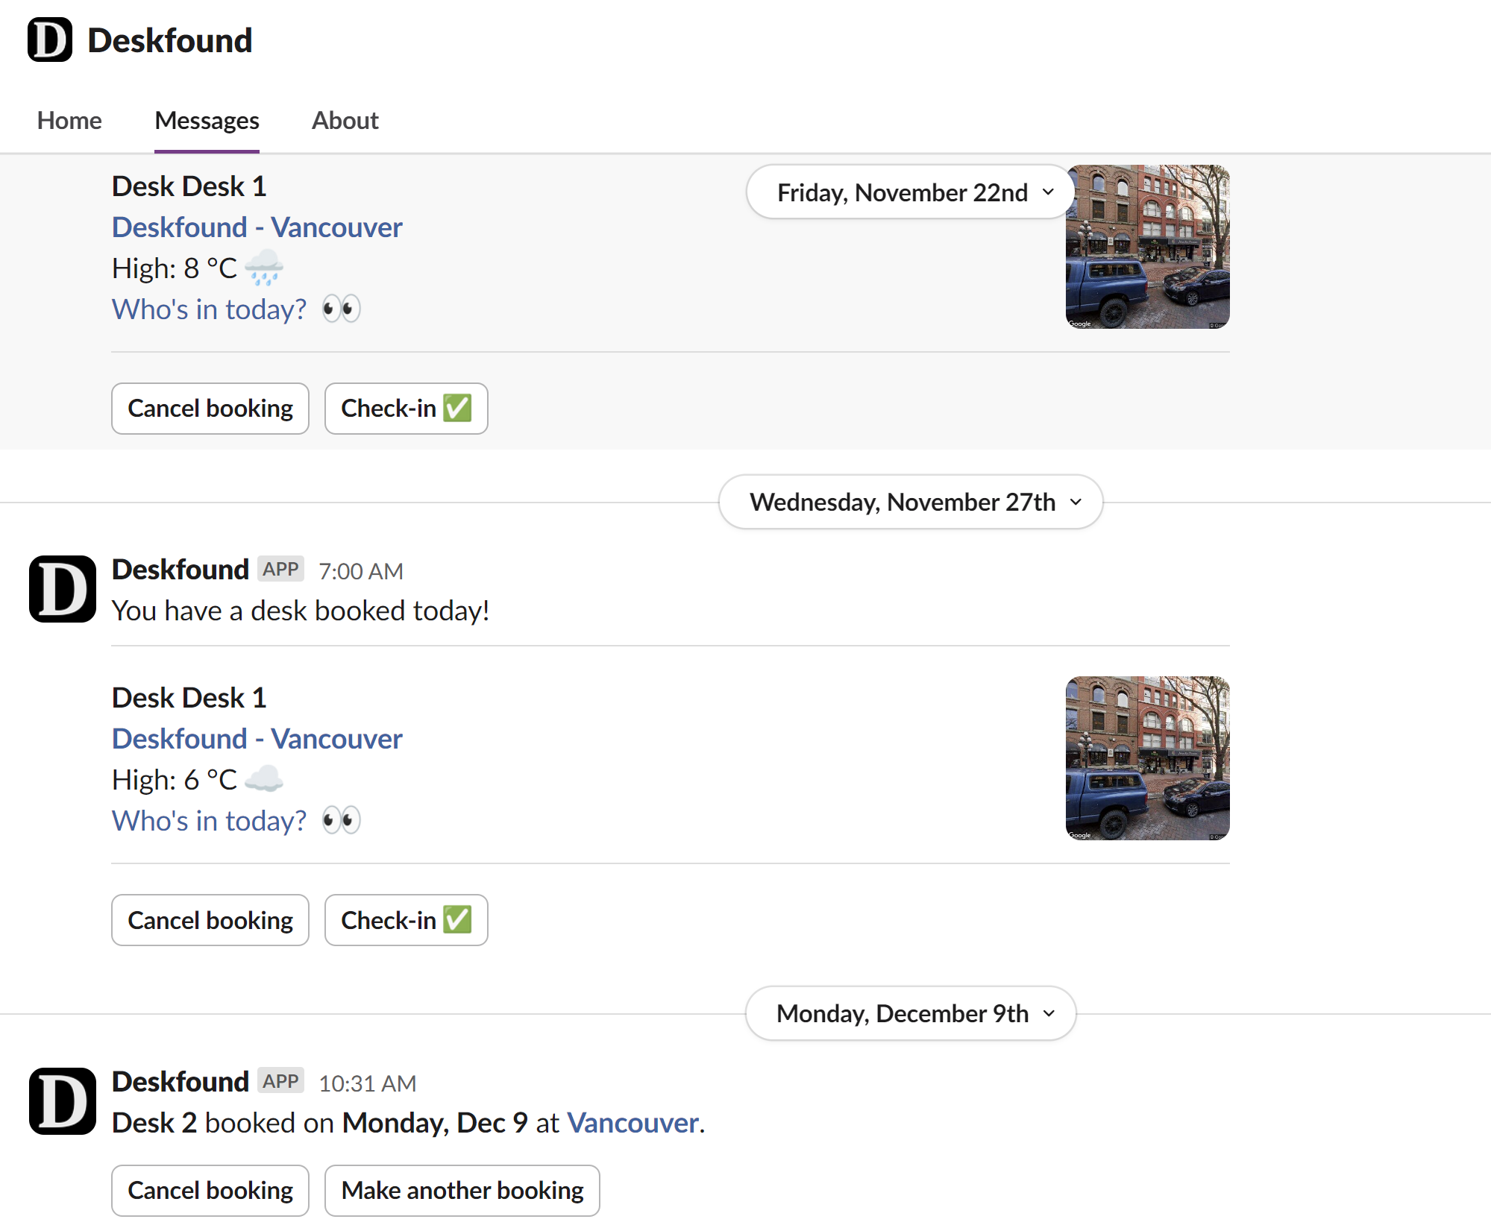Expand the Monday, December 9th date dropdown
Screen dimensions: 1491x1228
coord(910,1013)
